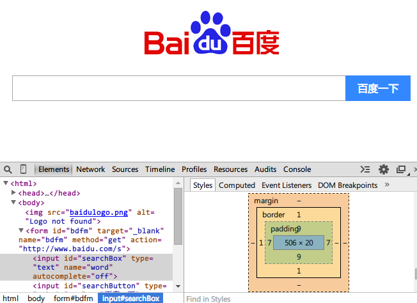This screenshot has width=417, height=303.
Task: Open the Event Listeners sidebar tab
Action: pyautogui.click(x=287, y=185)
